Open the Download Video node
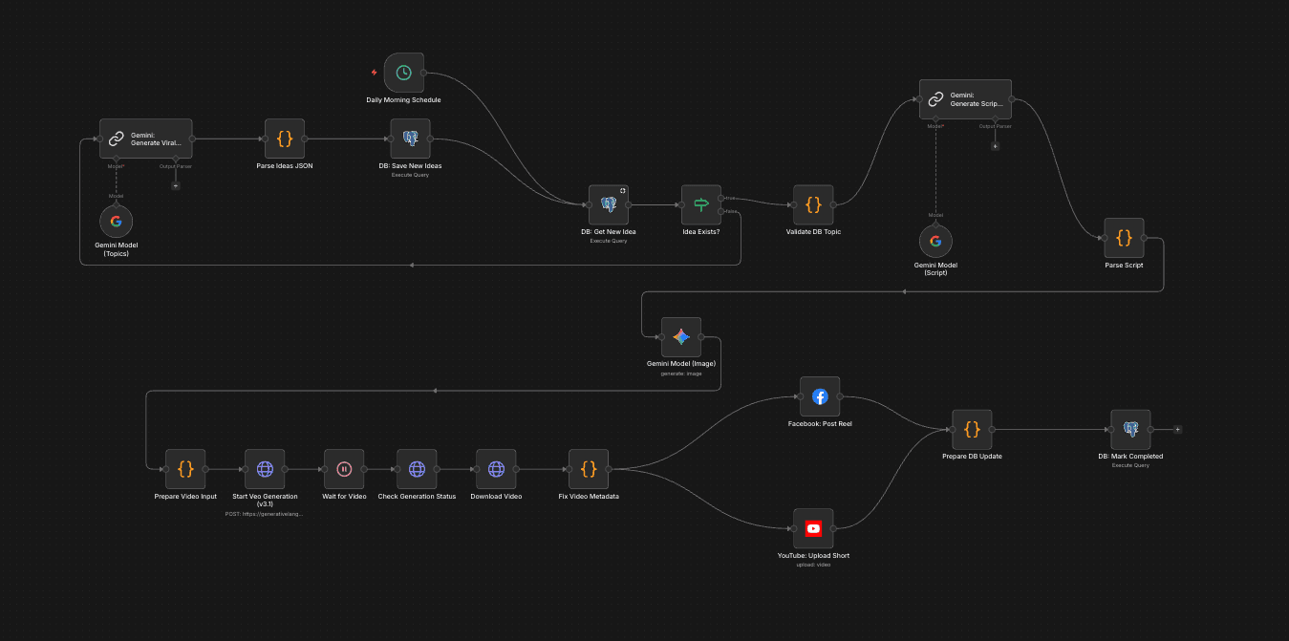The width and height of the screenshot is (1289, 641). click(x=496, y=469)
